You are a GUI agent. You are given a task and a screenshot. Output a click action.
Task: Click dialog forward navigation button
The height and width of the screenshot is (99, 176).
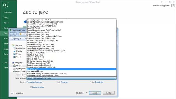coord(15,34)
